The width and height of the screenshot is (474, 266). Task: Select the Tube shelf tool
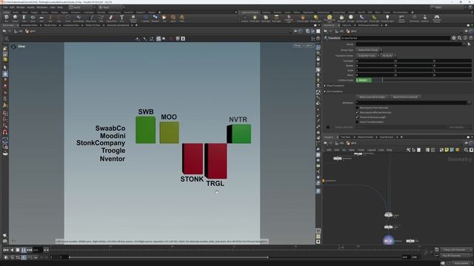coord(24,18)
